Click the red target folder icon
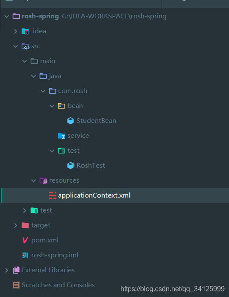 25,225
